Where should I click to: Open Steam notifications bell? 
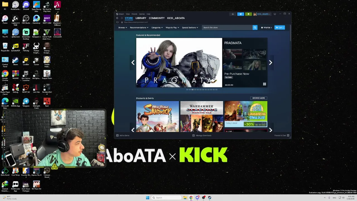click(x=248, y=14)
